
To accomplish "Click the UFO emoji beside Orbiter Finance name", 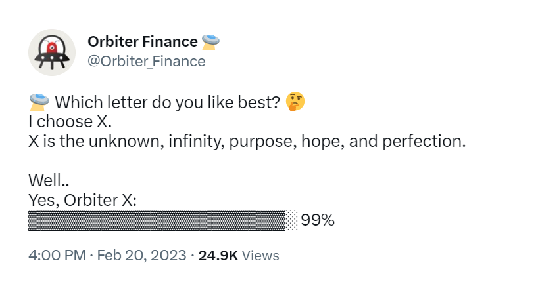I will point(210,42).
